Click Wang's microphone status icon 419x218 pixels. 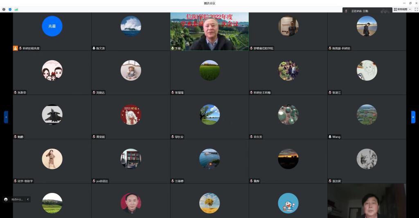pos(330,137)
